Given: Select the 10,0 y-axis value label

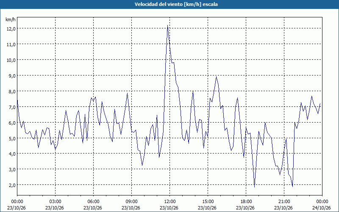Looking at the screenshot, I should [x=11, y=60].
